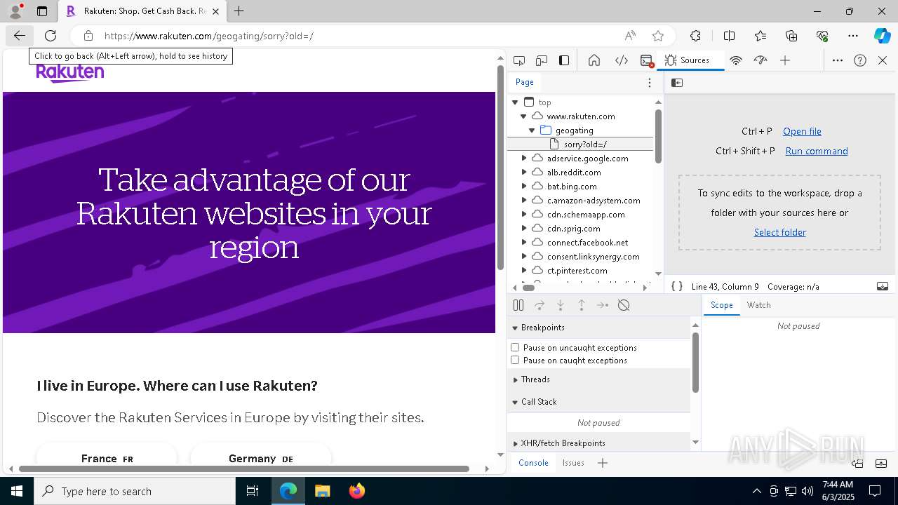This screenshot has width=898, height=505.
Task: Click the browser refresh icon
Action: tap(51, 36)
